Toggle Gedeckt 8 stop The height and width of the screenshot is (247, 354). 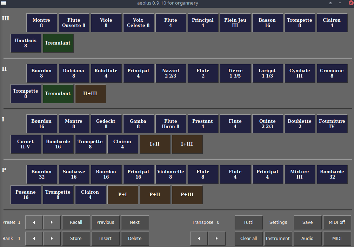(x=106, y=124)
